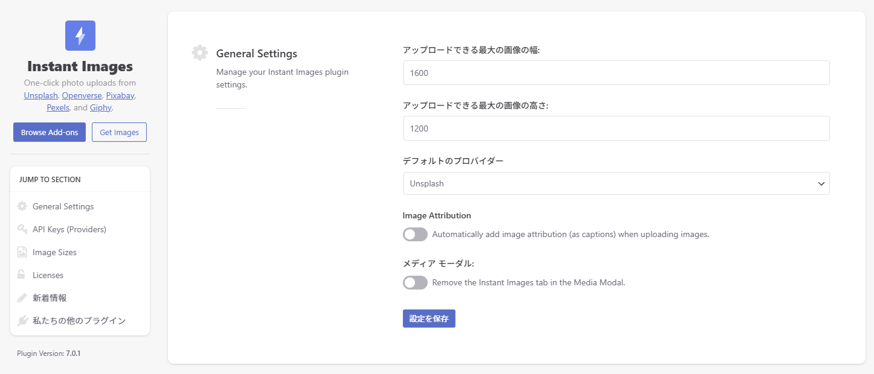
Task: Click 'Automatically add image attribution' description text
Action: coord(571,234)
